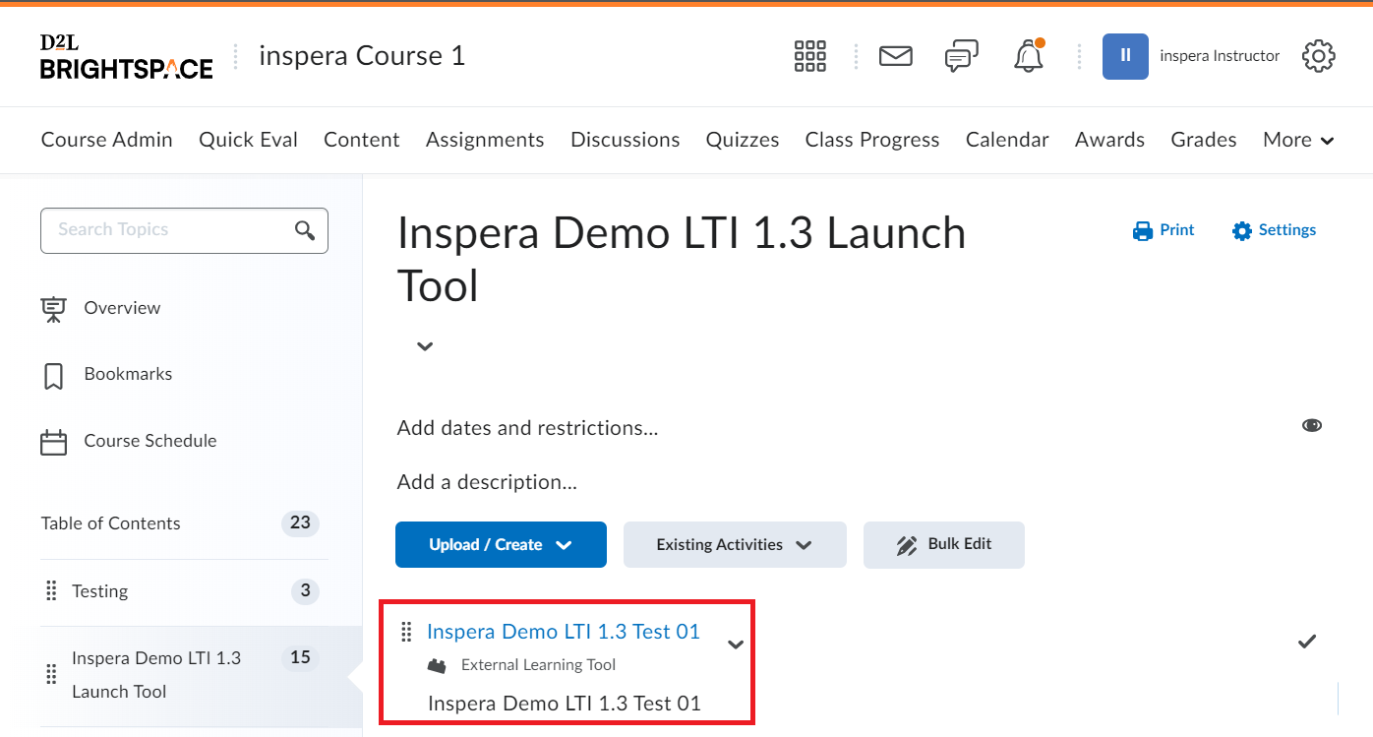The height and width of the screenshot is (737, 1373).
Task: Click the Testing module count badge 3
Action: (x=305, y=591)
